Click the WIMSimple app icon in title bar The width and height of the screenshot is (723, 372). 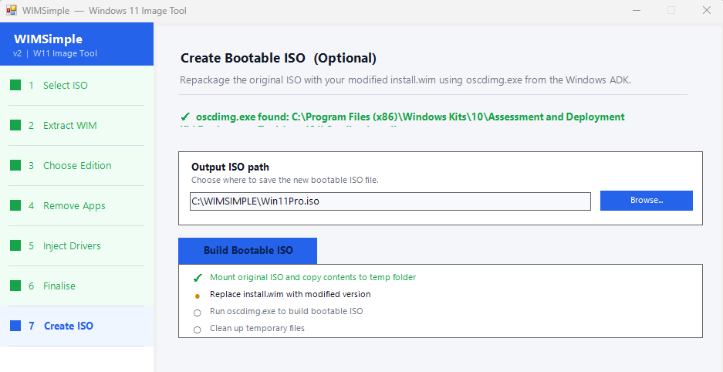click(12, 11)
